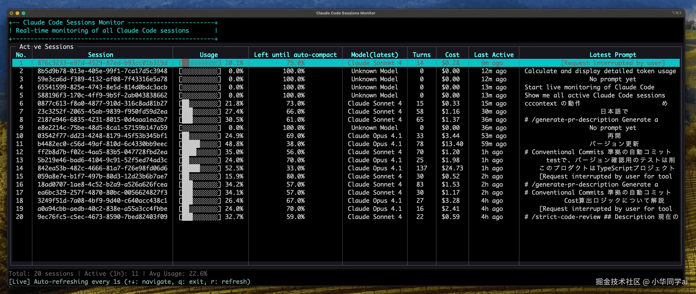696x294 pixels.
Task: Pick session 3249f51d-7a08-4bf9-9d40-c640acc438c1
Action: [346, 201]
